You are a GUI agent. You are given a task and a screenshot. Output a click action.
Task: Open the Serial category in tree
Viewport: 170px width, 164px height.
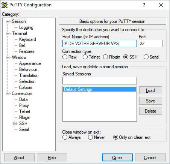[24, 129]
